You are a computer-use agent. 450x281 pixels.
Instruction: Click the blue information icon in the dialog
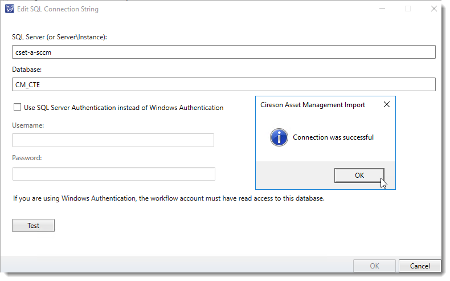(279, 137)
